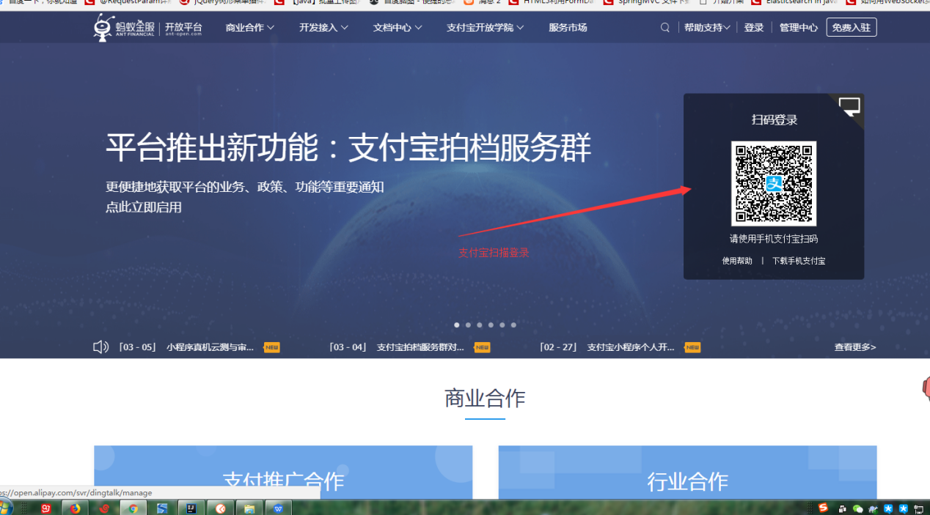Expand the 商业合作 menu
Viewport: 930px width, 515px height.
[250, 28]
